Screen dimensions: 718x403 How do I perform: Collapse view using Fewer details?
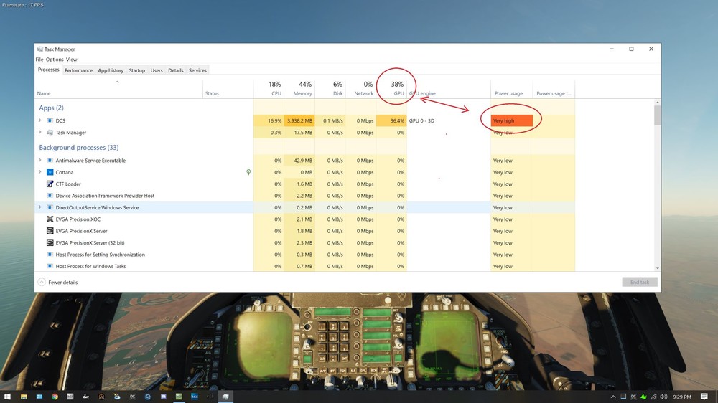point(57,283)
